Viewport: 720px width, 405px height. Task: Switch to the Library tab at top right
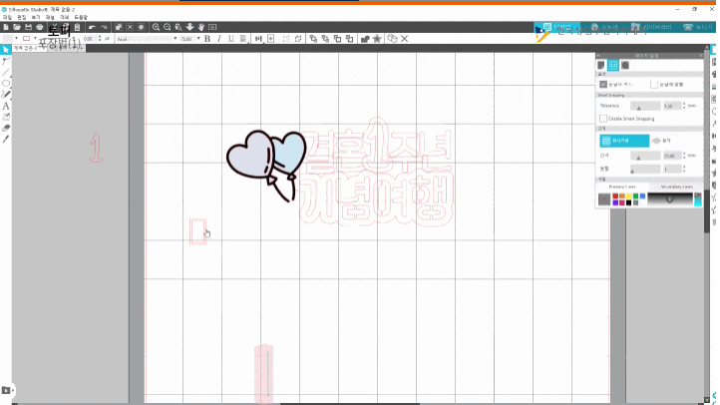pos(651,27)
